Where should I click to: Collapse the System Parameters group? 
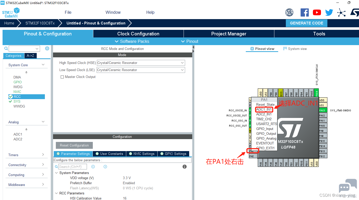pyautogui.click(x=56, y=173)
